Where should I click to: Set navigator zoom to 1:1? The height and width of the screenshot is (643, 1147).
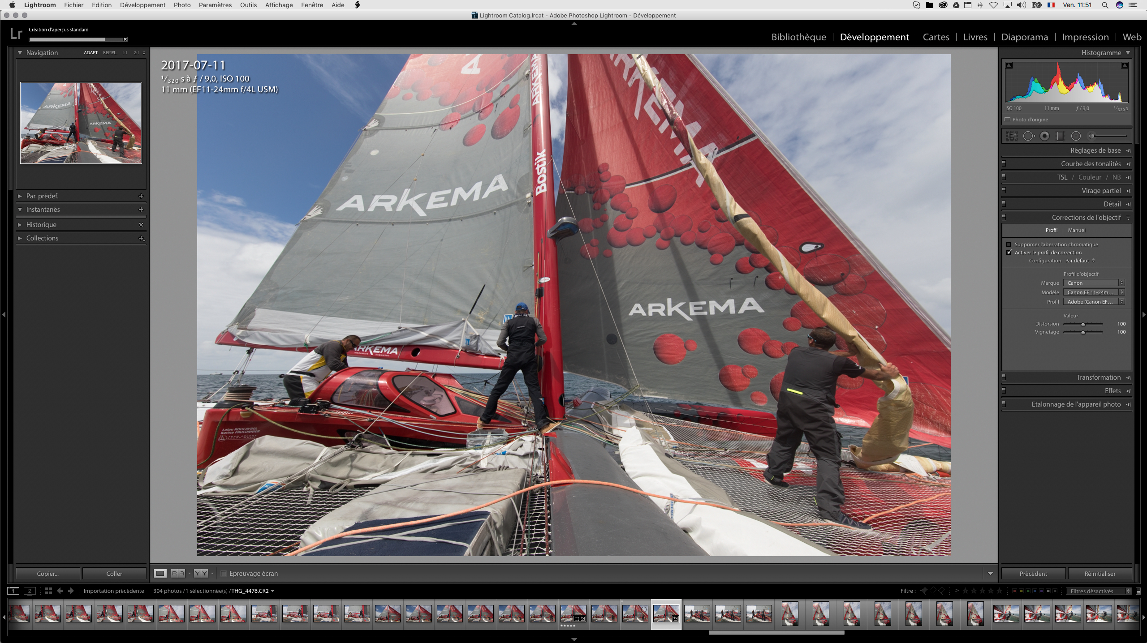tap(125, 53)
